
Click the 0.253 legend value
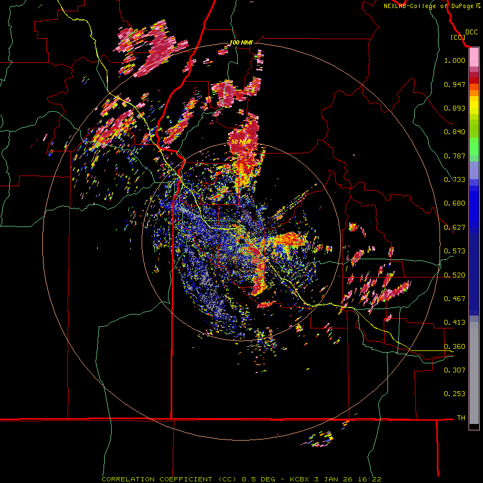[455, 394]
